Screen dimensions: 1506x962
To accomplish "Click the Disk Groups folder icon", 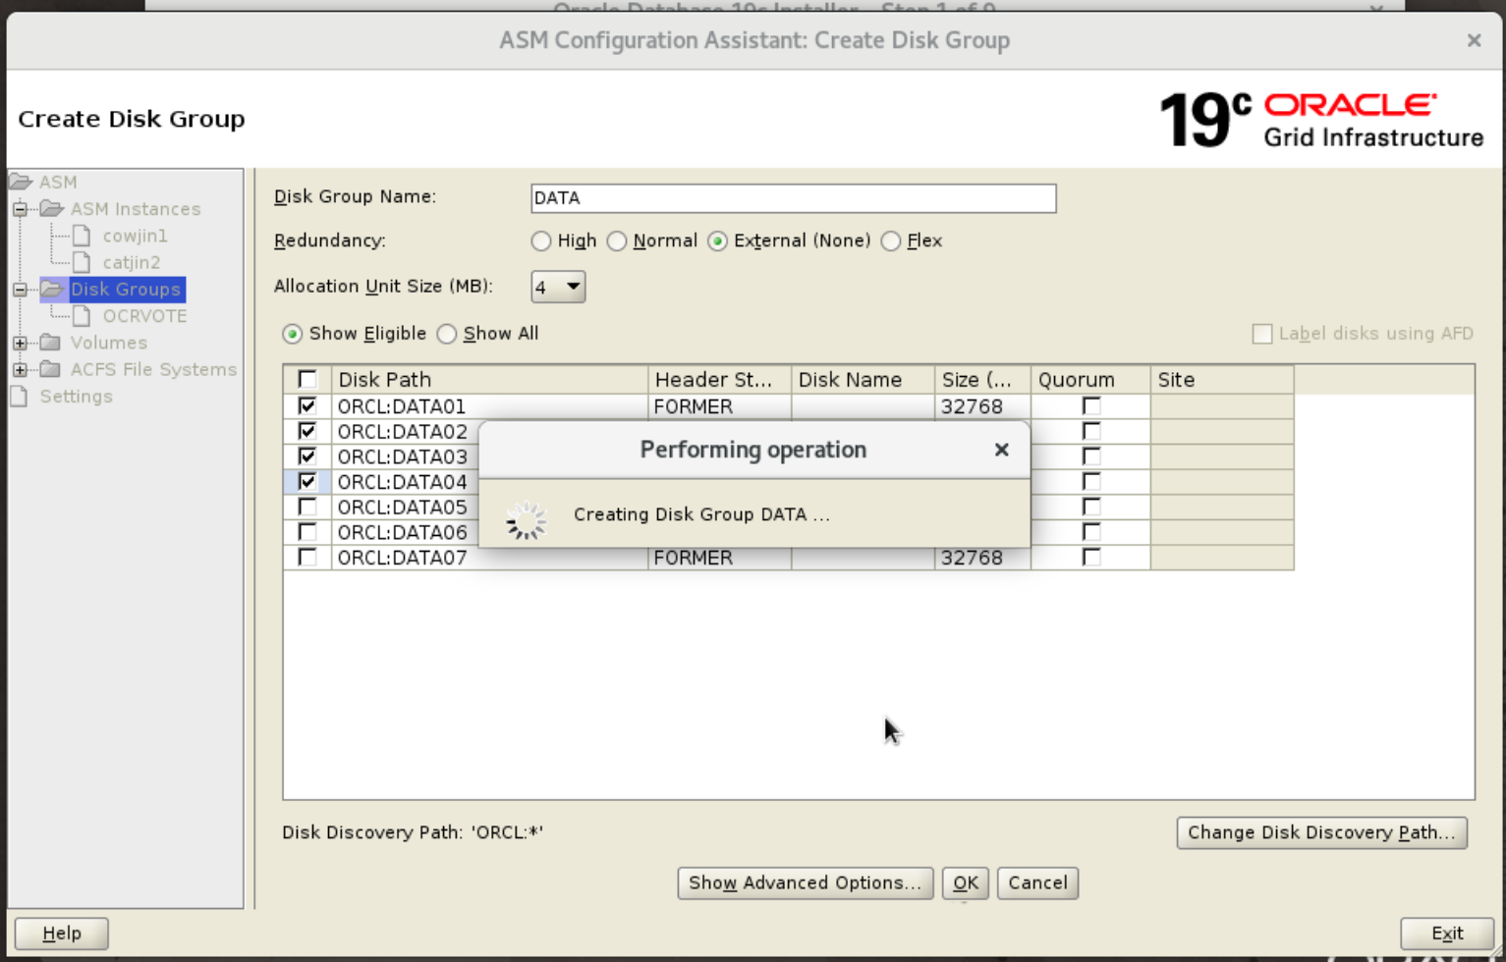I will pos(52,289).
